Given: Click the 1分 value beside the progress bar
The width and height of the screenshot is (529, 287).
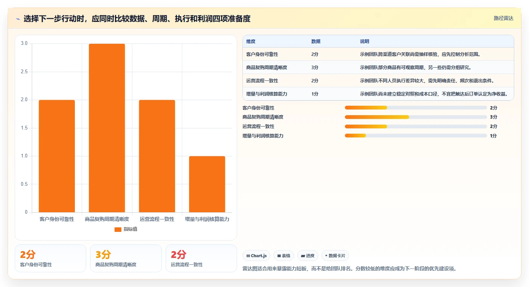Looking at the screenshot, I should 493,136.
